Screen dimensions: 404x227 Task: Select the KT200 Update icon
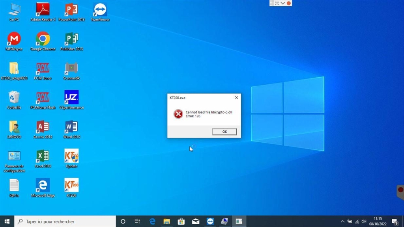point(71,158)
